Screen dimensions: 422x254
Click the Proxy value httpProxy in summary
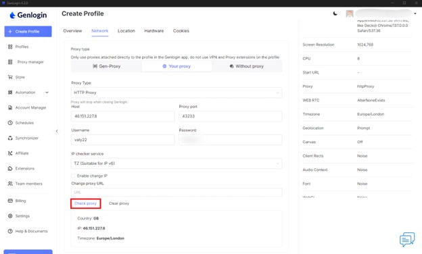click(x=365, y=86)
